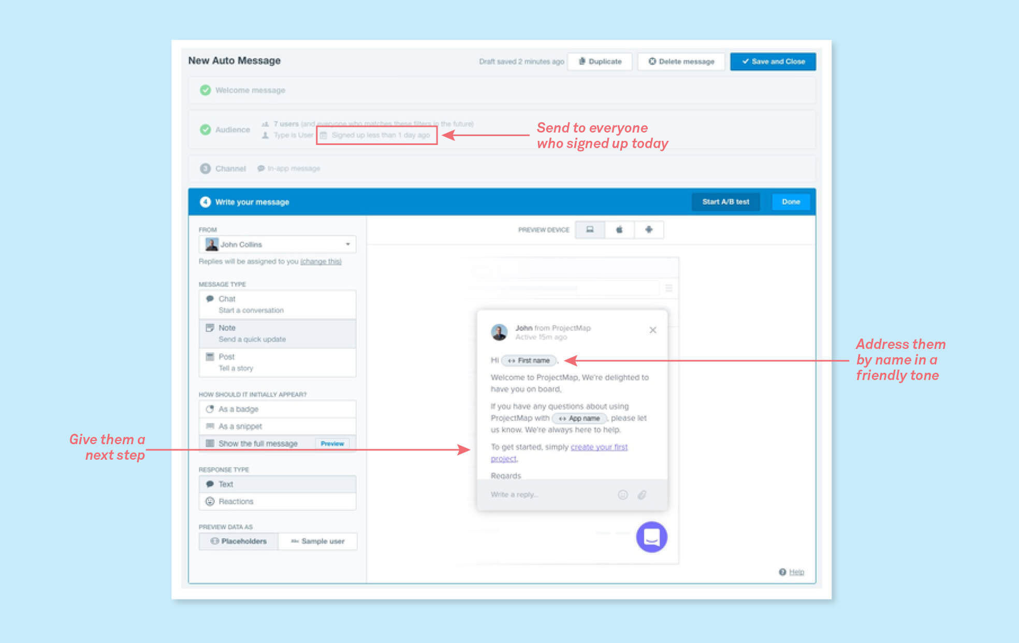The width and height of the screenshot is (1019, 643).
Task: Select Apple iOS preview device icon
Action: pyautogui.click(x=619, y=229)
